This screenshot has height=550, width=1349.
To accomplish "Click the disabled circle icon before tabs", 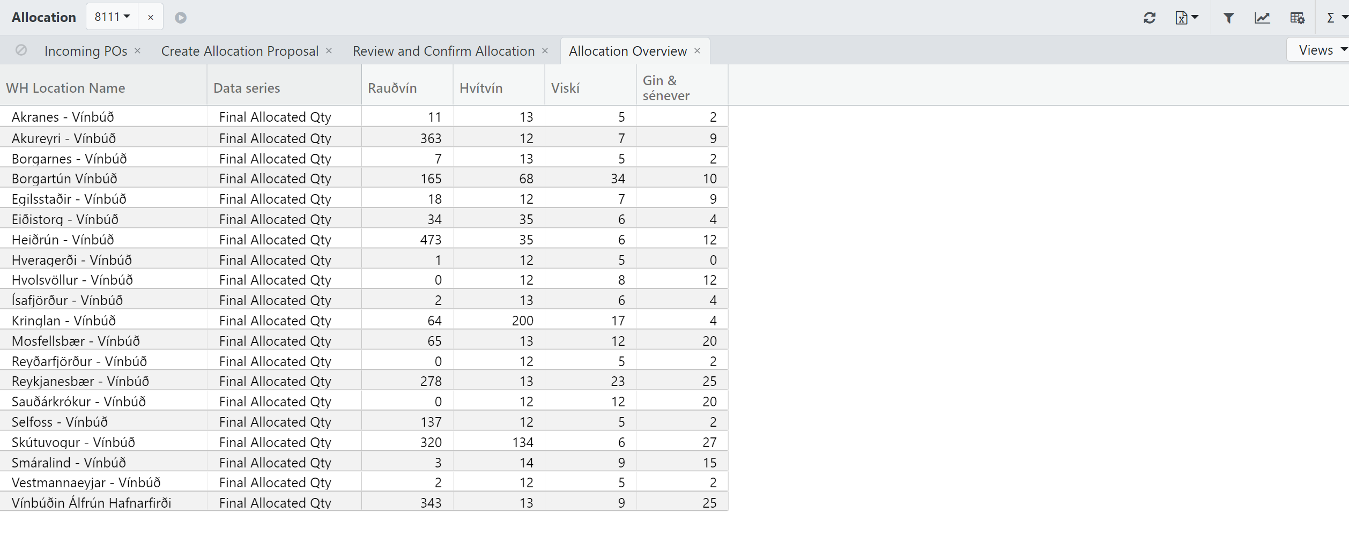I will click(21, 50).
